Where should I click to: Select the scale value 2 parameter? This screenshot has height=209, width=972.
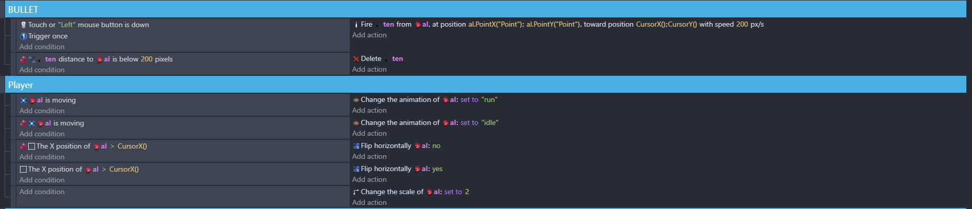click(x=467, y=192)
